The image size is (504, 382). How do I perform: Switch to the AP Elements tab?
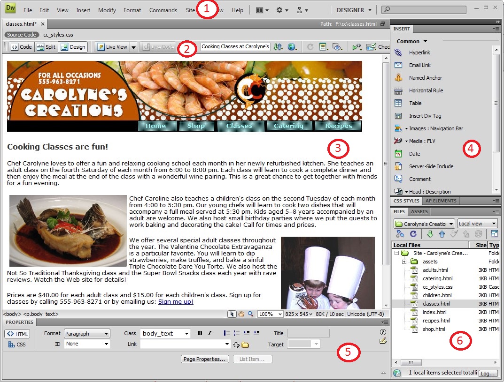tap(441, 201)
